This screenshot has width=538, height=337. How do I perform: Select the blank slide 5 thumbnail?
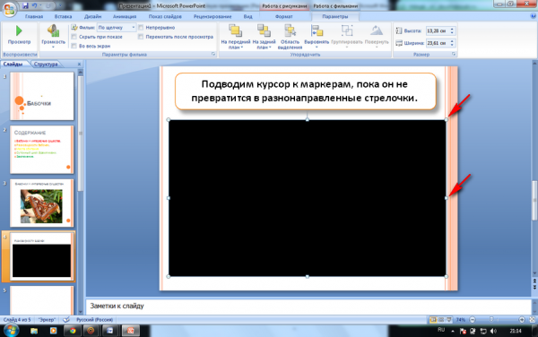point(42,300)
